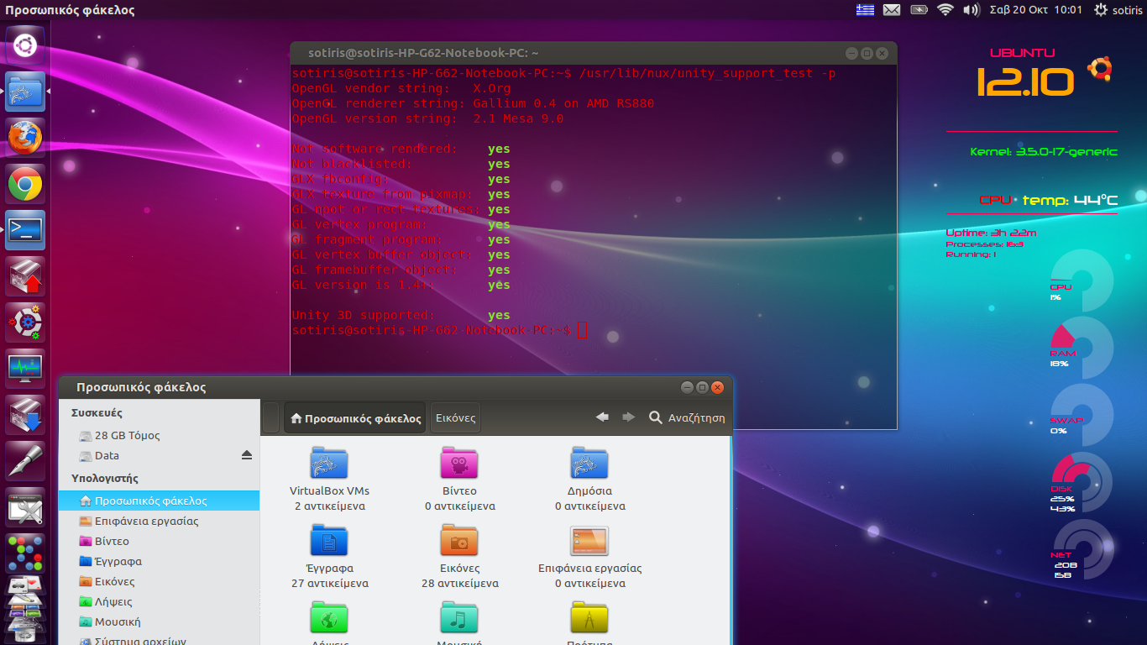Select Data drive in the sidebar
1147x645 pixels.
pos(160,455)
